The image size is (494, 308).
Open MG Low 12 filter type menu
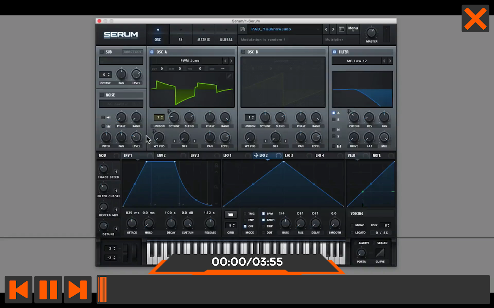357,61
